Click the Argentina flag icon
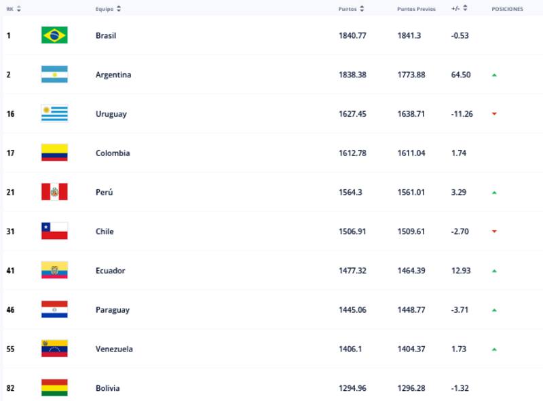 pyautogui.click(x=54, y=75)
